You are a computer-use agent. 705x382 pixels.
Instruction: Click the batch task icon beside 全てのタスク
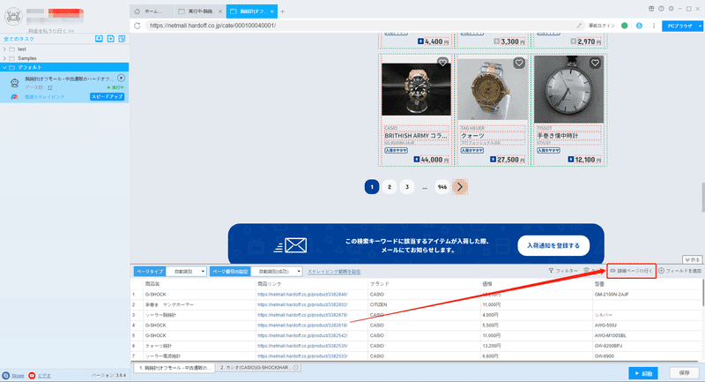coord(122,39)
